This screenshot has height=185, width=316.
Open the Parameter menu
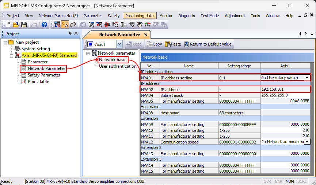[93, 16]
